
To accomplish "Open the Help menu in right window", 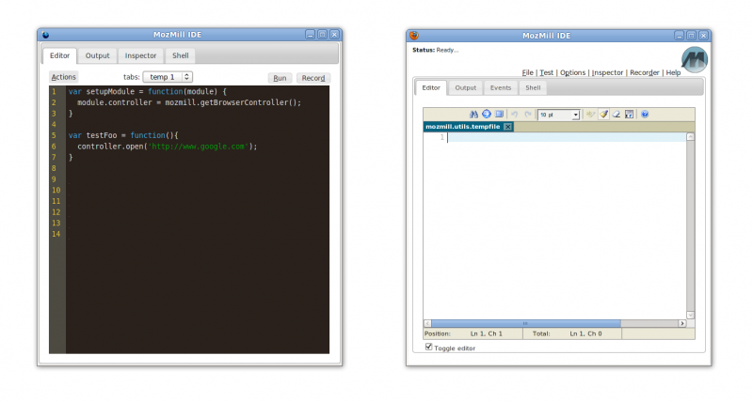I will pyautogui.click(x=673, y=72).
